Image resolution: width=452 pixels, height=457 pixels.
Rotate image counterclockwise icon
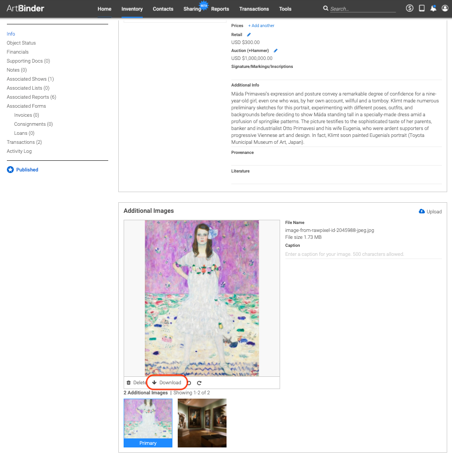pyautogui.click(x=189, y=383)
